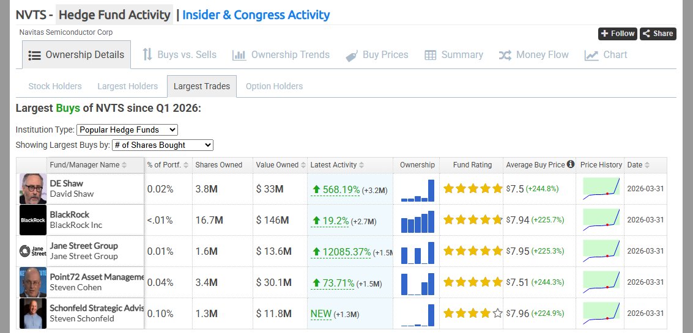Click the Buys vs. Sells arrows icon
The height and width of the screenshot is (333, 693).
coord(147,55)
